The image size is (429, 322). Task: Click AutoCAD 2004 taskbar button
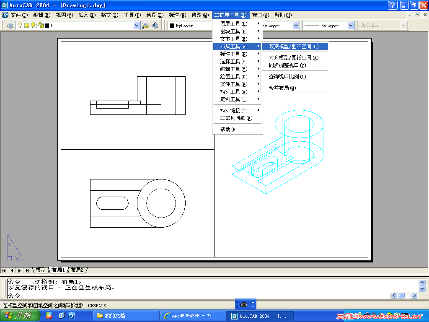pyautogui.click(x=260, y=316)
